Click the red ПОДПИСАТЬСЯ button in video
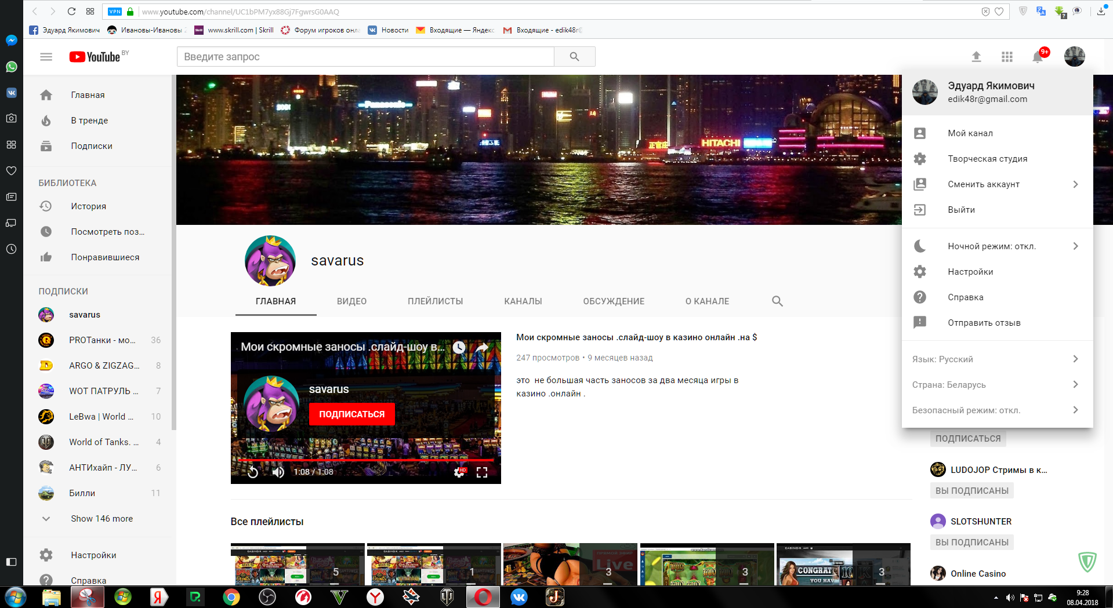 click(x=351, y=414)
